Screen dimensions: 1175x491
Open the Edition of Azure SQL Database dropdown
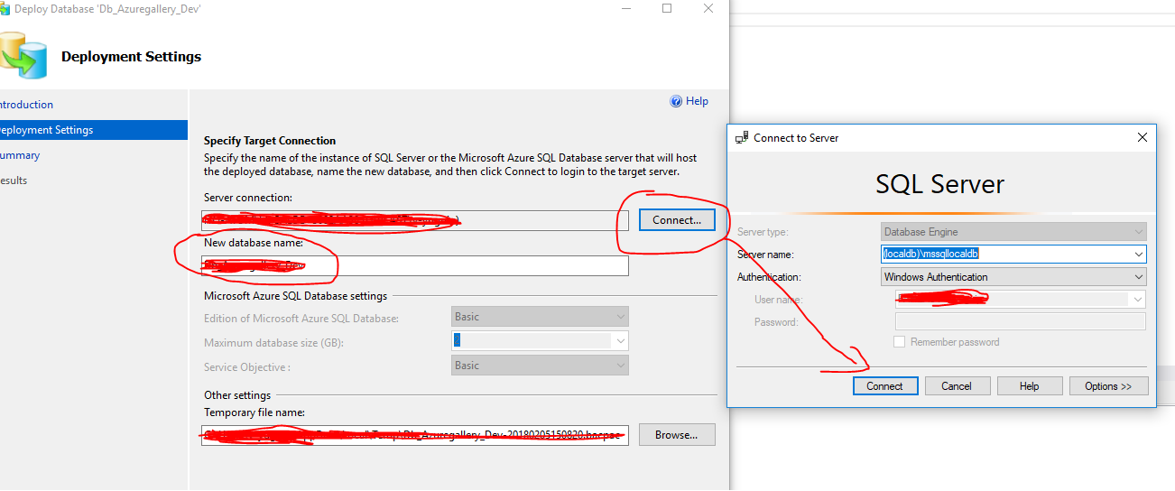[540, 317]
